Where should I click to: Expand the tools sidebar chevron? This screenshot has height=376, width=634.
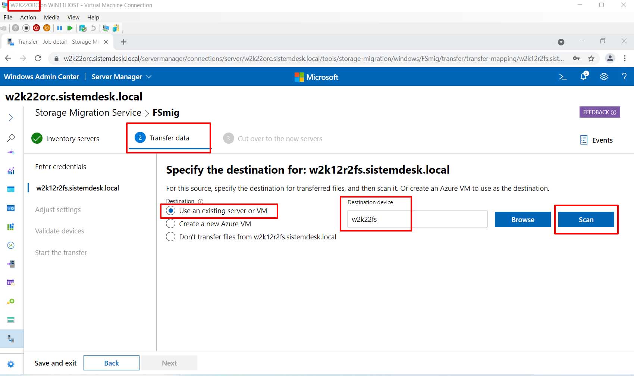point(11,118)
